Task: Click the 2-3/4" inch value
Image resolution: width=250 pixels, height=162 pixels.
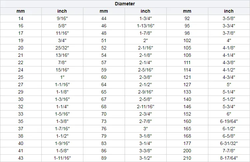Action: click(x=146, y=114)
